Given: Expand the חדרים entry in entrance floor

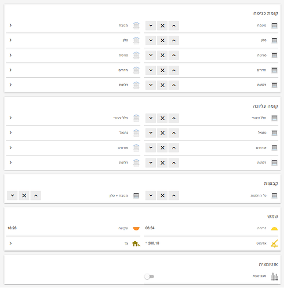Looking at the screenshot, I should point(10,70).
